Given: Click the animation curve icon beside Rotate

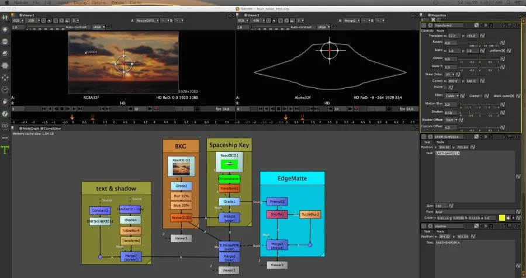Looking at the screenshot, I should [x=503, y=43].
